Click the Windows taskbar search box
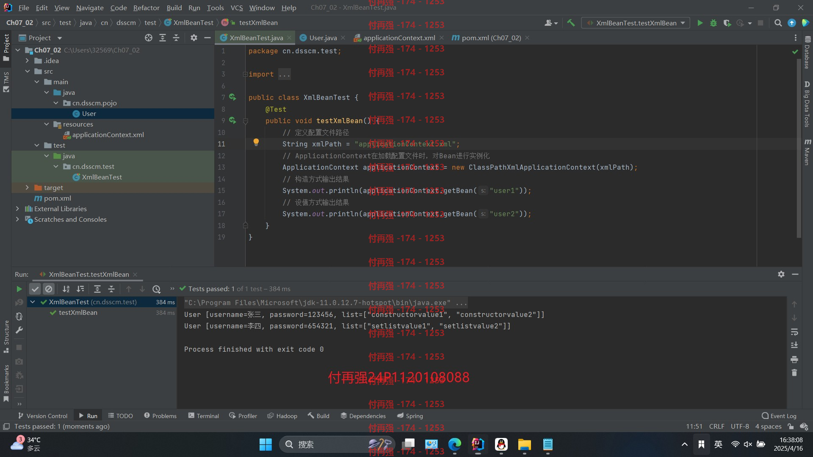813x457 pixels. 337,444
